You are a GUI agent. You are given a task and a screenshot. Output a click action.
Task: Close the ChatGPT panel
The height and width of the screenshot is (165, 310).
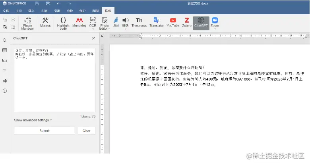(93, 38)
